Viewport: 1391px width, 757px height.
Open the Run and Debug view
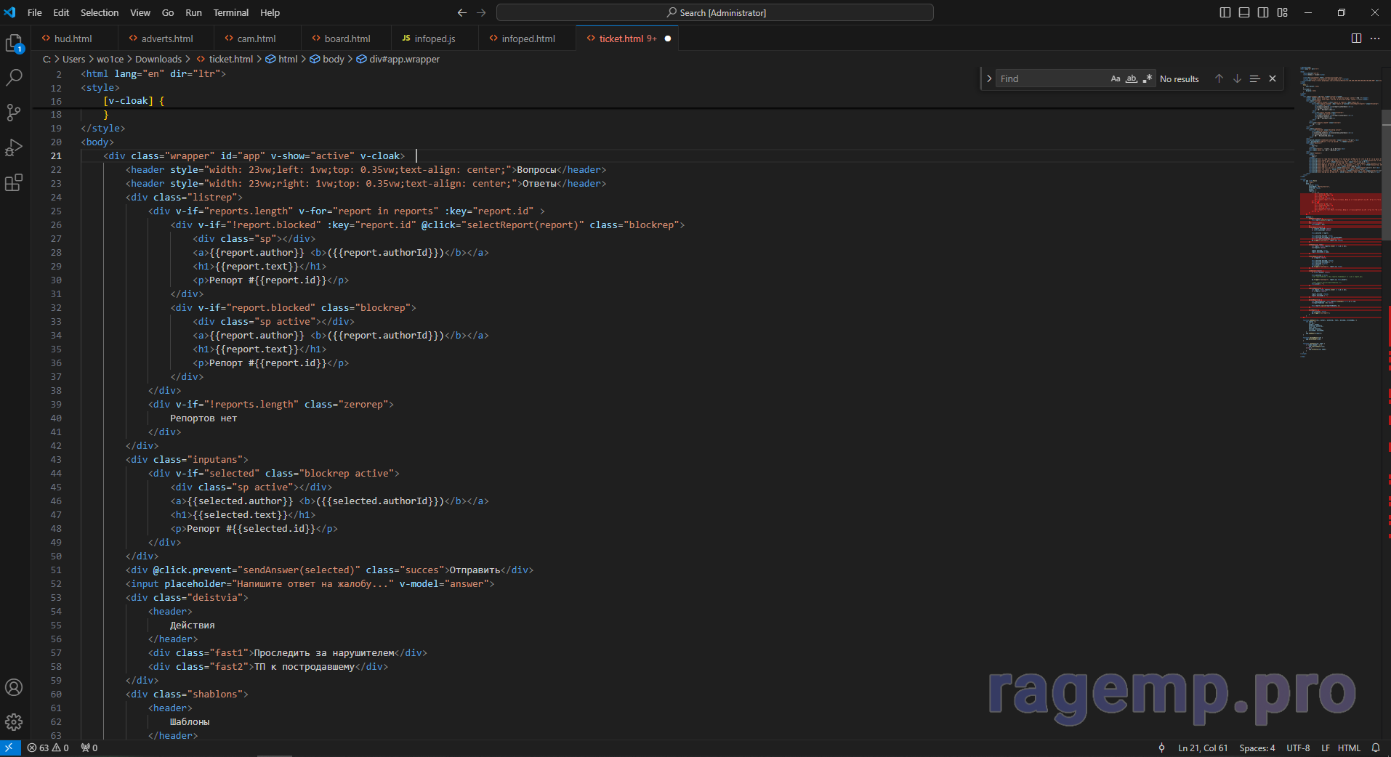(14, 147)
